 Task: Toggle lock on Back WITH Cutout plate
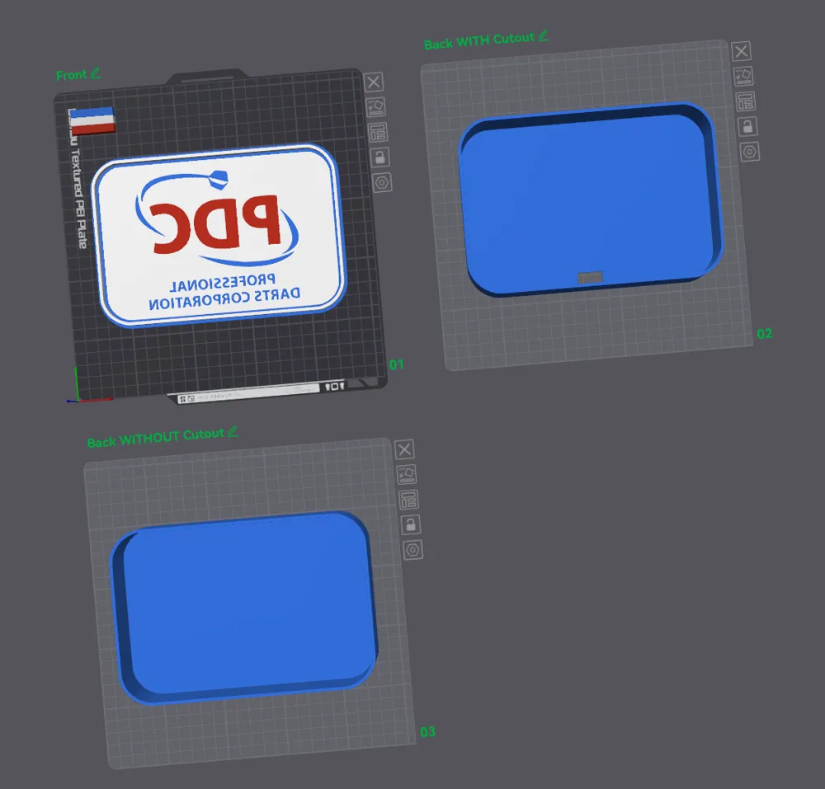coord(747,127)
